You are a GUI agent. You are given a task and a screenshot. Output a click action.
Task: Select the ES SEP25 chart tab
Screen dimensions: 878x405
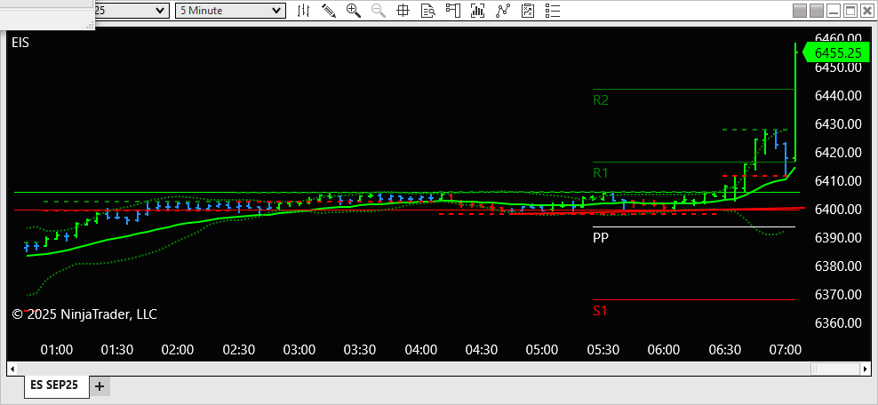[56, 385]
